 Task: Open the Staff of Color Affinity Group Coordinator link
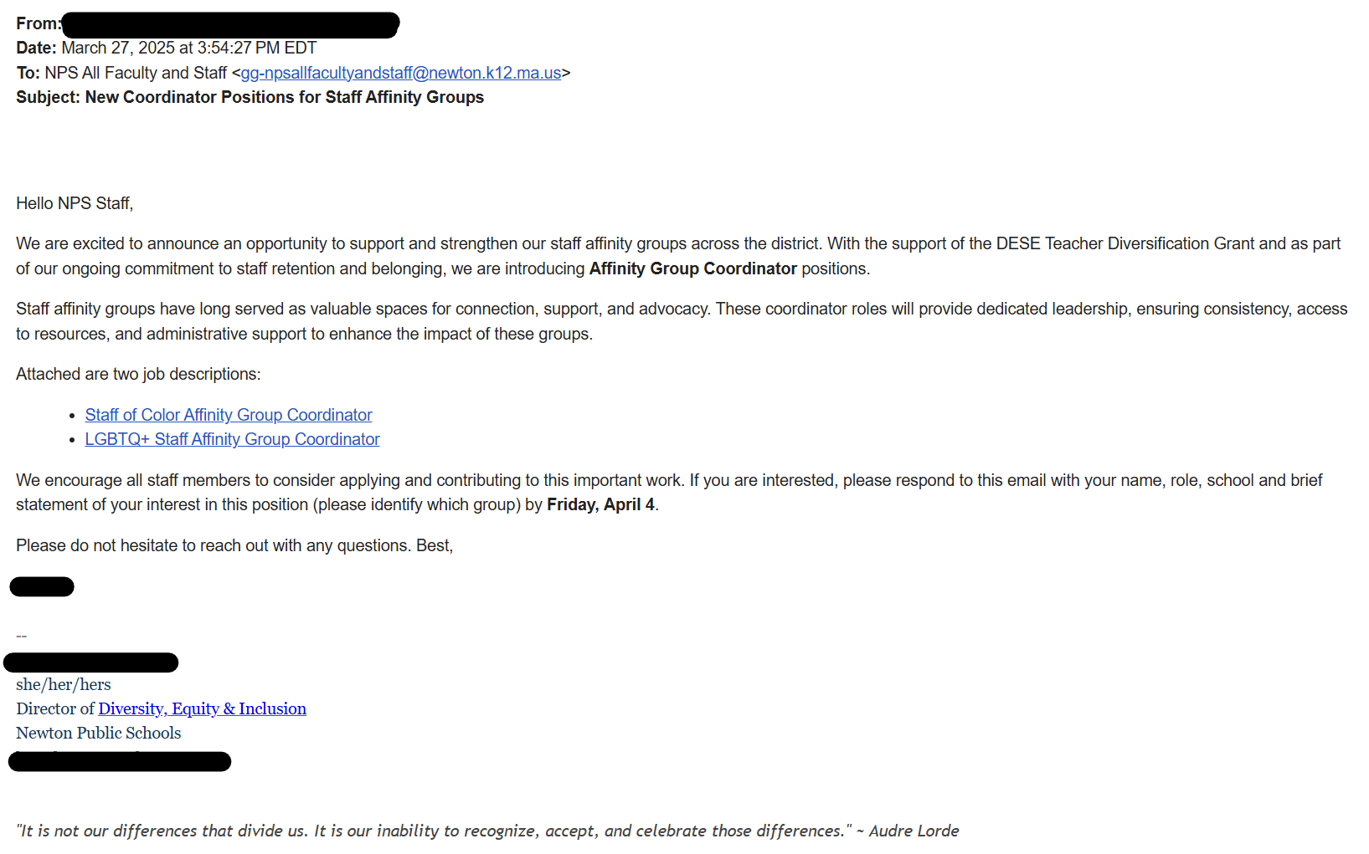pos(229,415)
